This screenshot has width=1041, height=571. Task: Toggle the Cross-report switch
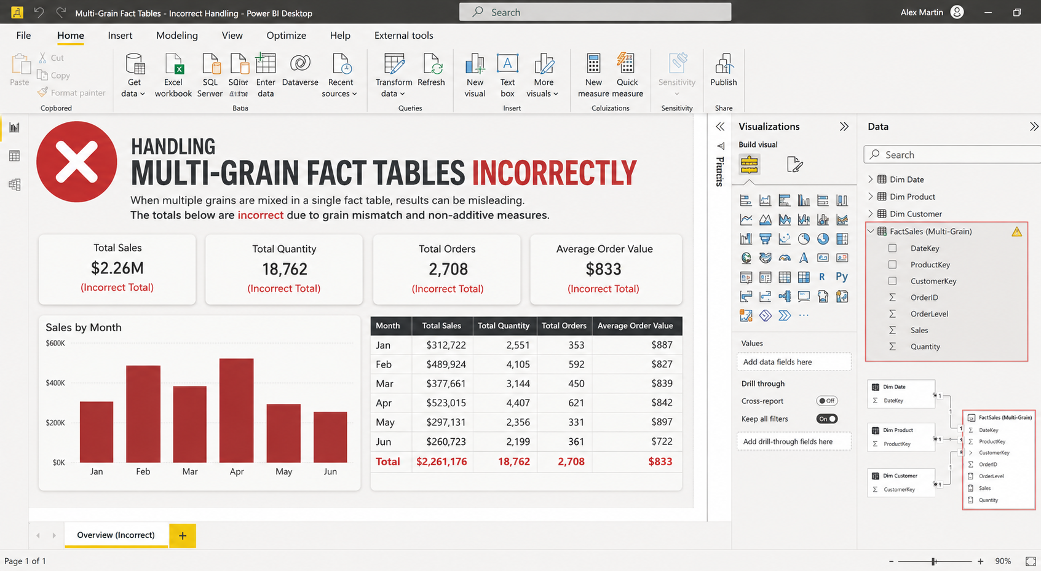click(827, 401)
